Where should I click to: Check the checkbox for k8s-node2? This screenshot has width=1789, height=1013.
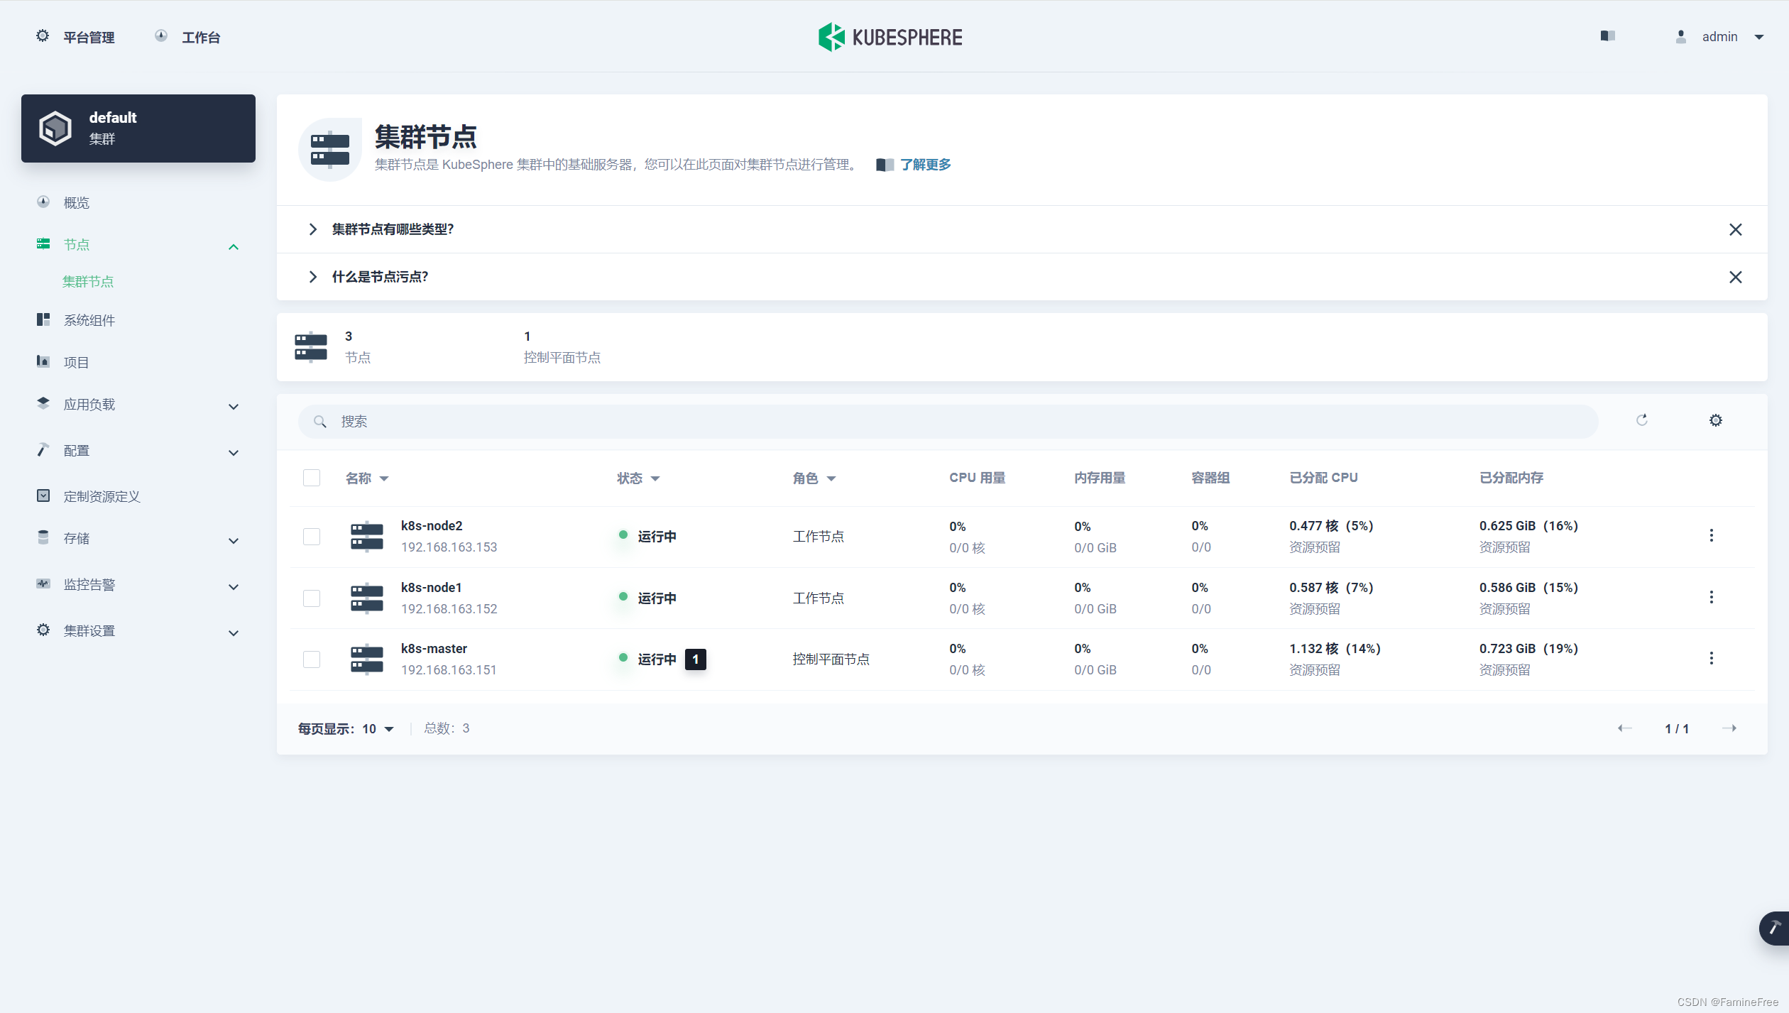coord(312,536)
